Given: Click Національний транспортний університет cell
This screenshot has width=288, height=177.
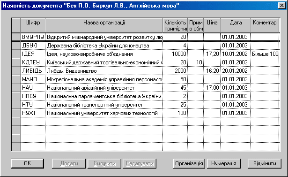Looking at the screenshot, I should point(104,105).
